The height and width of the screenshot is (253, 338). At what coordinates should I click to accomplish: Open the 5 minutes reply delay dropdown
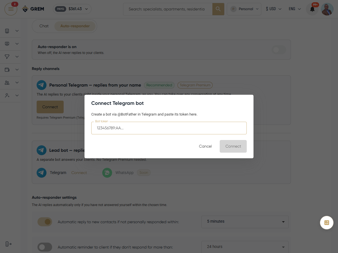click(x=245, y=222)
